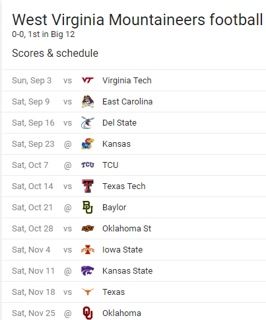The height and width of the screenshot is (320, 266).
Task: Select the Kansas State team name
Action: (x=127, y=271)
